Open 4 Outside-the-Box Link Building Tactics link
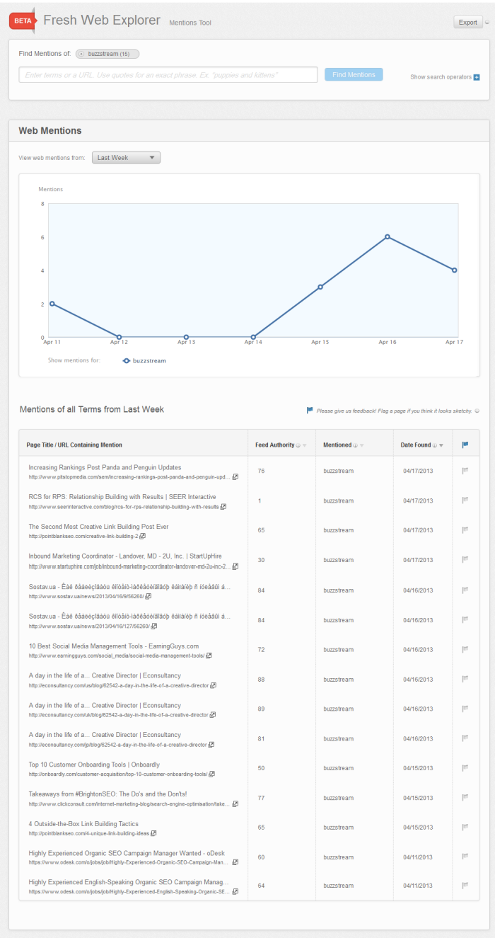495x938 pixels. pos(83,824)
